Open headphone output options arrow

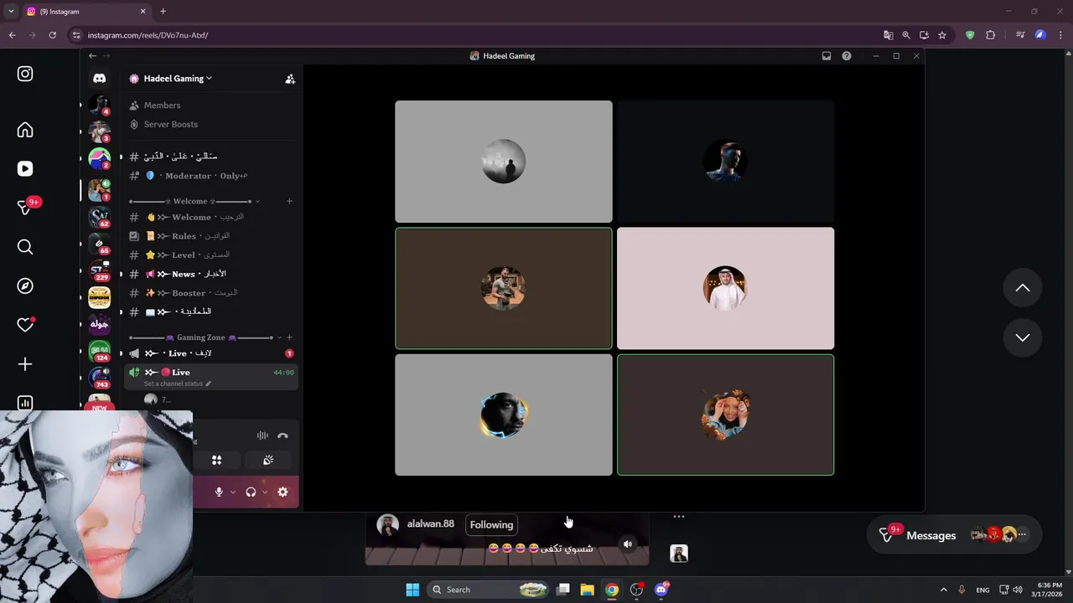(265, 492)
